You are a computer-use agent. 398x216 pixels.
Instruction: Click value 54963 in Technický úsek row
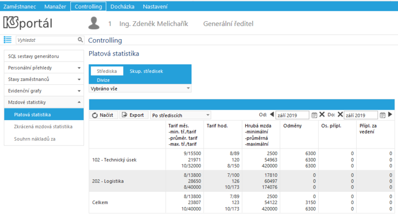tap(271, 160)
